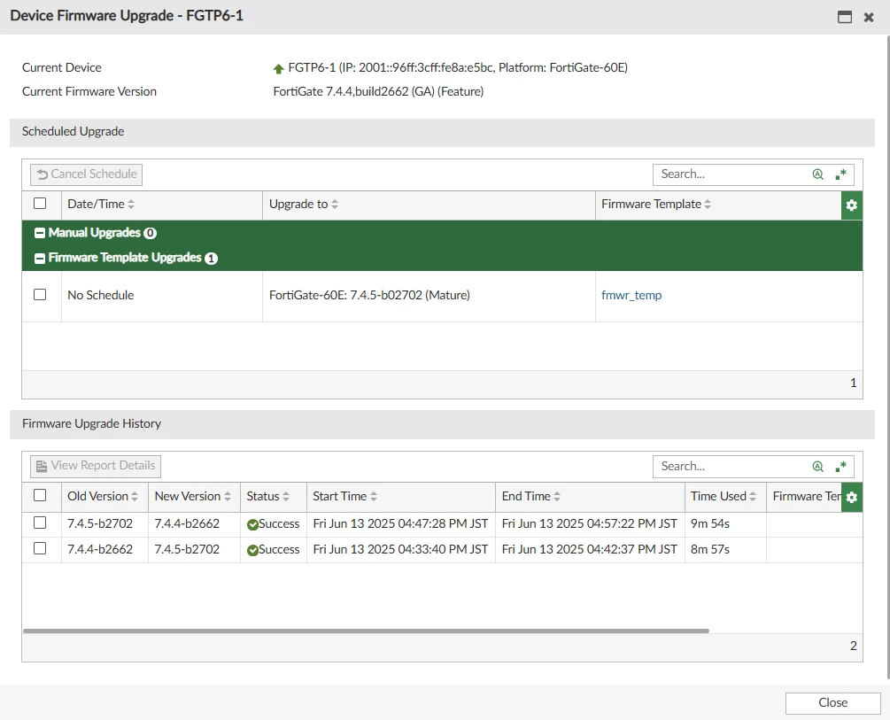Viewport: 890px width, 720px height.
Task: Open column settings gear in Upgrade History table
Action: tap(851, 498)
